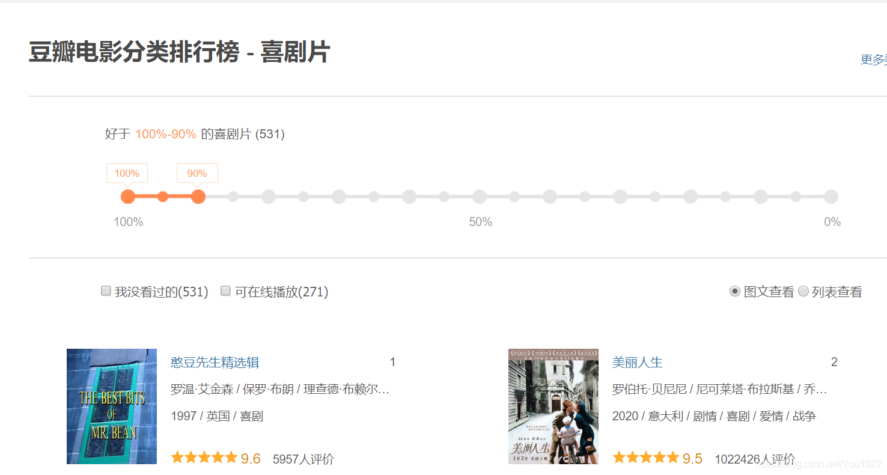This screenshot has height=475, width=887.
Task: Open The Best Bits of Mr. Bean poster
Action: 112,406
